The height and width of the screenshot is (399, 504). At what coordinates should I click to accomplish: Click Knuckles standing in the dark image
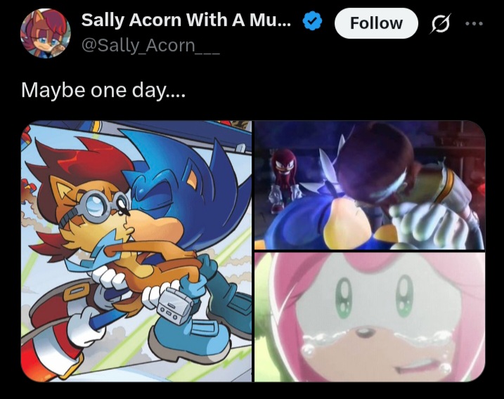(x=284, y=180)
